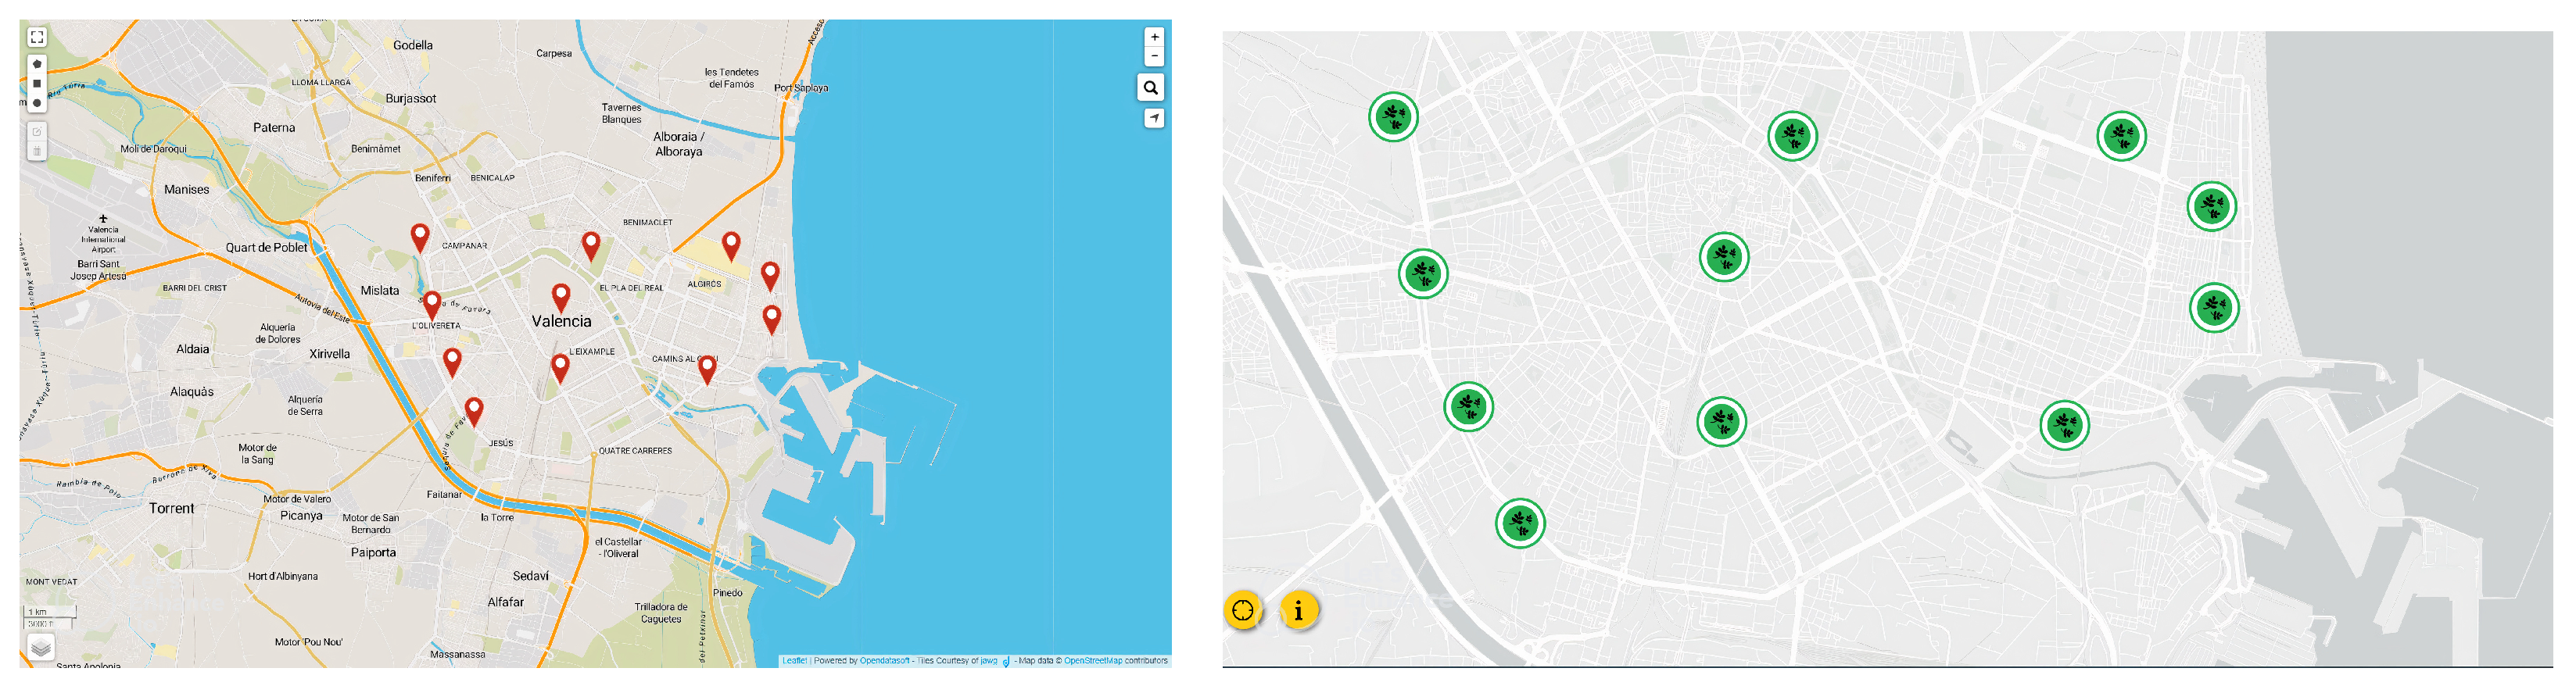2576x686 pixels.
Task: Click the locate-me arrow button
Action: pyautogui.click(x=1154, y=118)
